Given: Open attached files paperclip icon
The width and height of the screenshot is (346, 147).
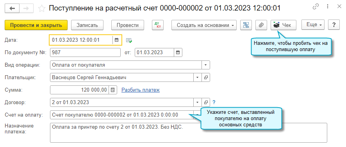Looking at the screenshot, I should (261, 25).
